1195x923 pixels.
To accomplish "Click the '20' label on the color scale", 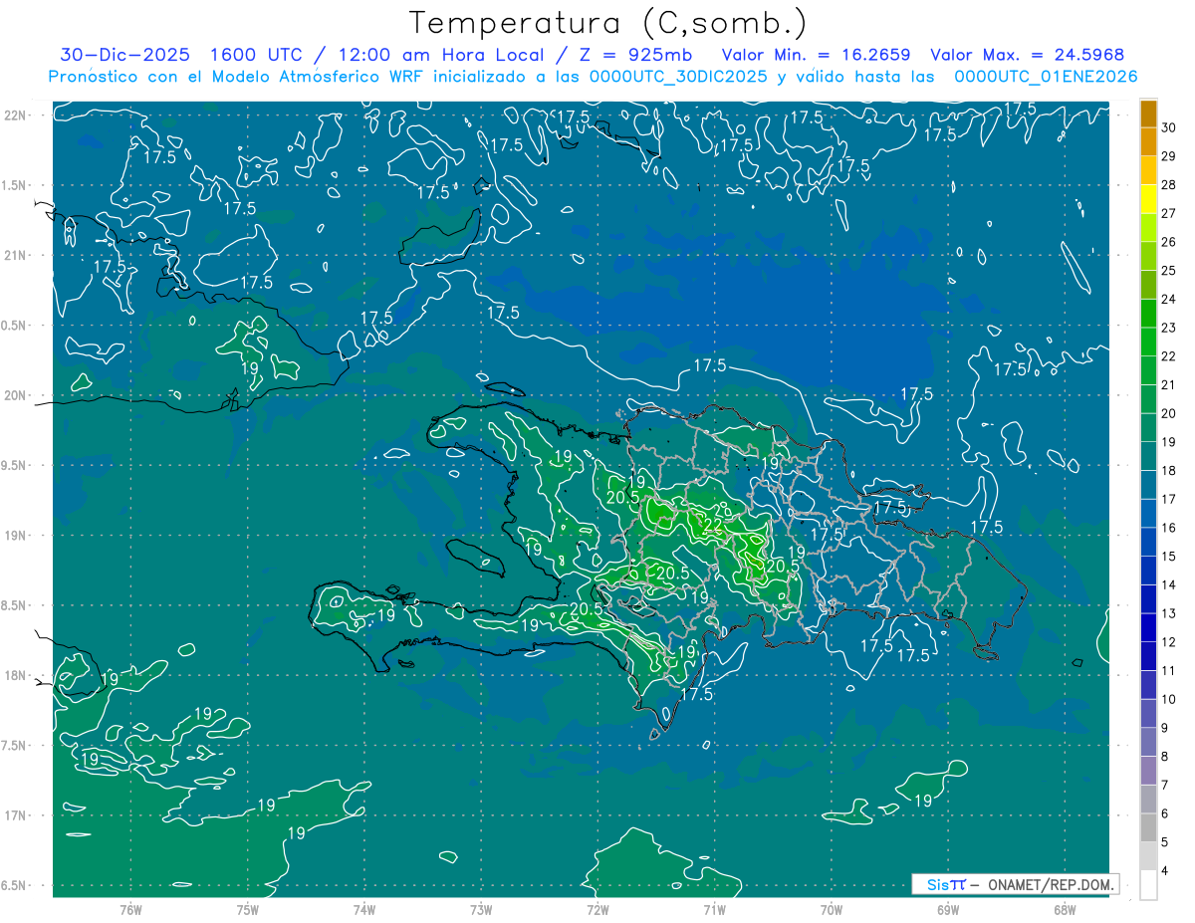I will (1169, 413).
